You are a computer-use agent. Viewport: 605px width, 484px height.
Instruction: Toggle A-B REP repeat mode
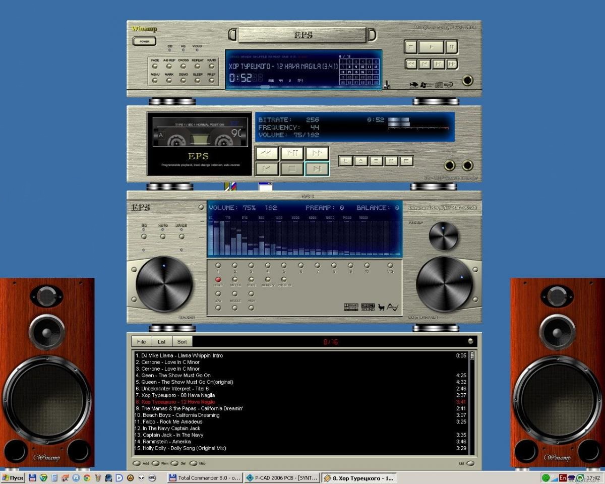pos(169,66)
